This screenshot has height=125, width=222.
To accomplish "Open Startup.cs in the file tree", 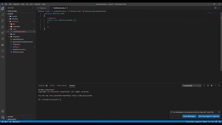I will click(16, 47).
